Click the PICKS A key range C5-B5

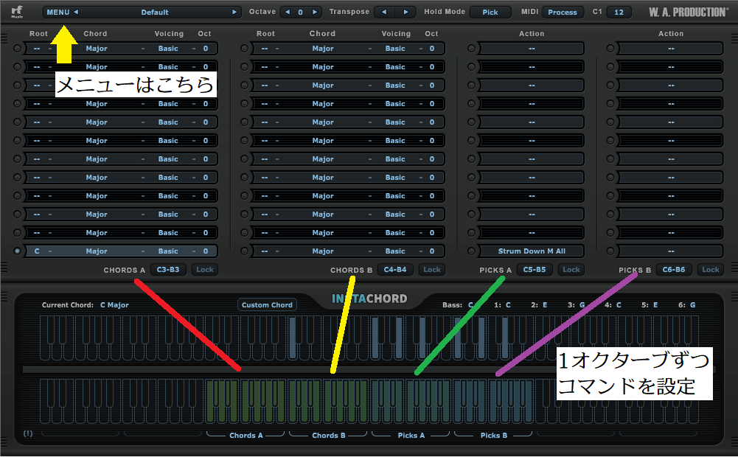pyautogui.click(x=535, y=270)
